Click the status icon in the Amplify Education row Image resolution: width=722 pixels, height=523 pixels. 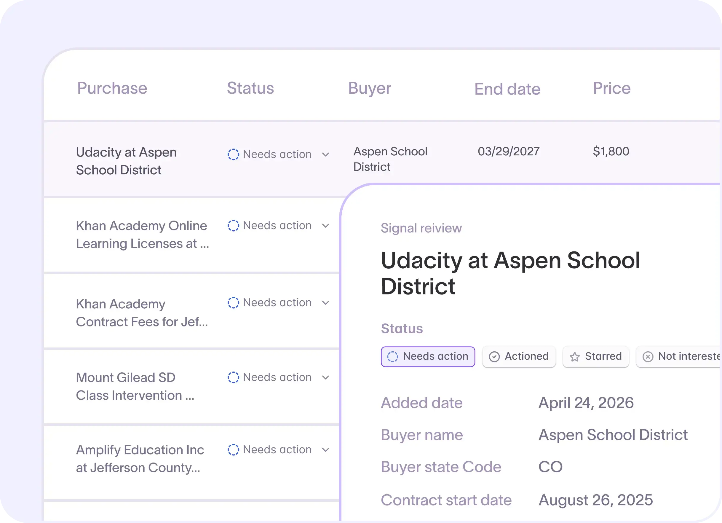pyautogui.click(x=233, y=450)
